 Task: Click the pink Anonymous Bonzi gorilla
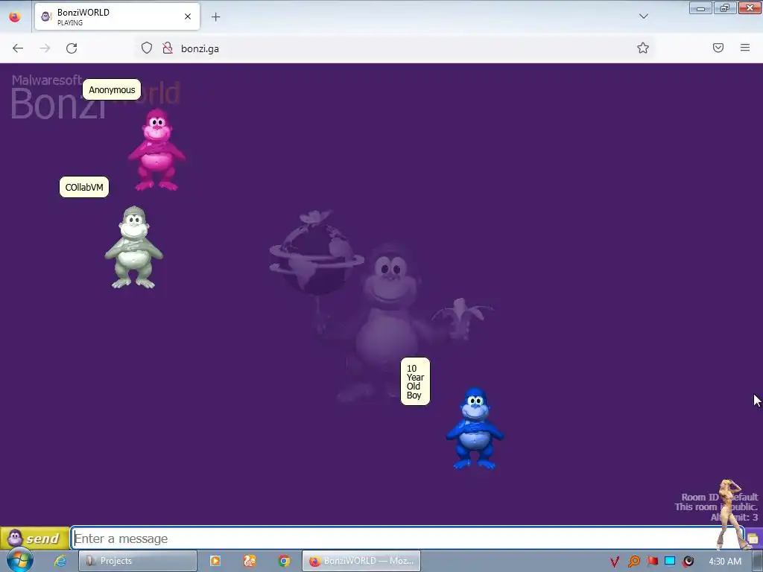[156, 150]
